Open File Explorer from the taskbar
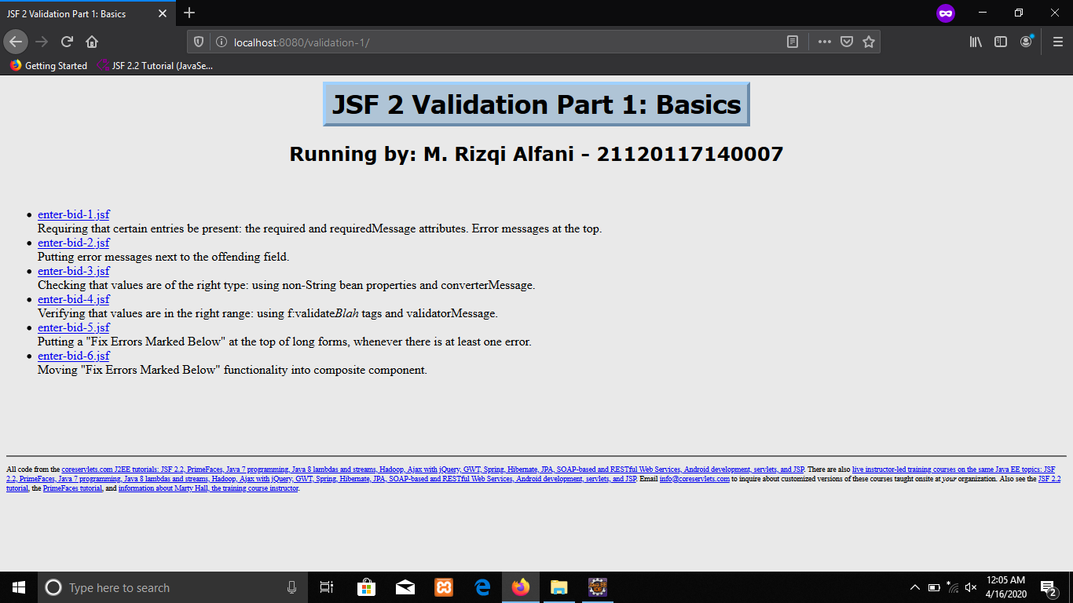Image resolution: width=1073 pixels, height=603 pixels. (558, 587)
